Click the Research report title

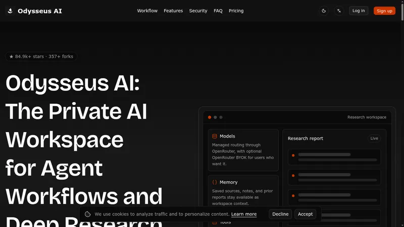click(x=306, y=138)
